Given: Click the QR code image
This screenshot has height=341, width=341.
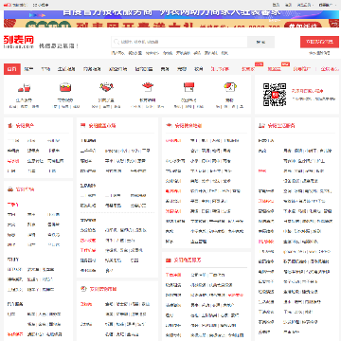Looking at the screenshot, I should [x=275, y=95].
